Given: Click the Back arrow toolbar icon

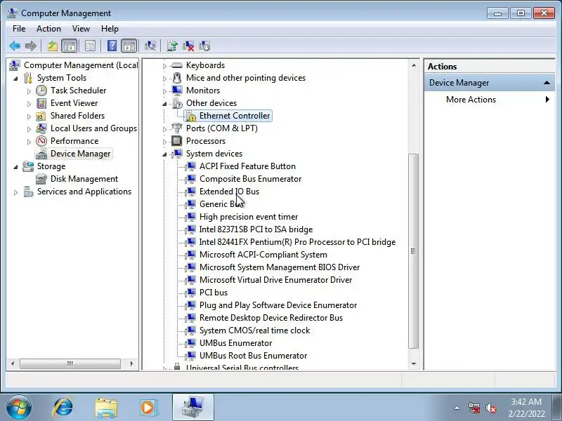Looking at the screenshot, I should pyautogui.click(x=15, y=46).
